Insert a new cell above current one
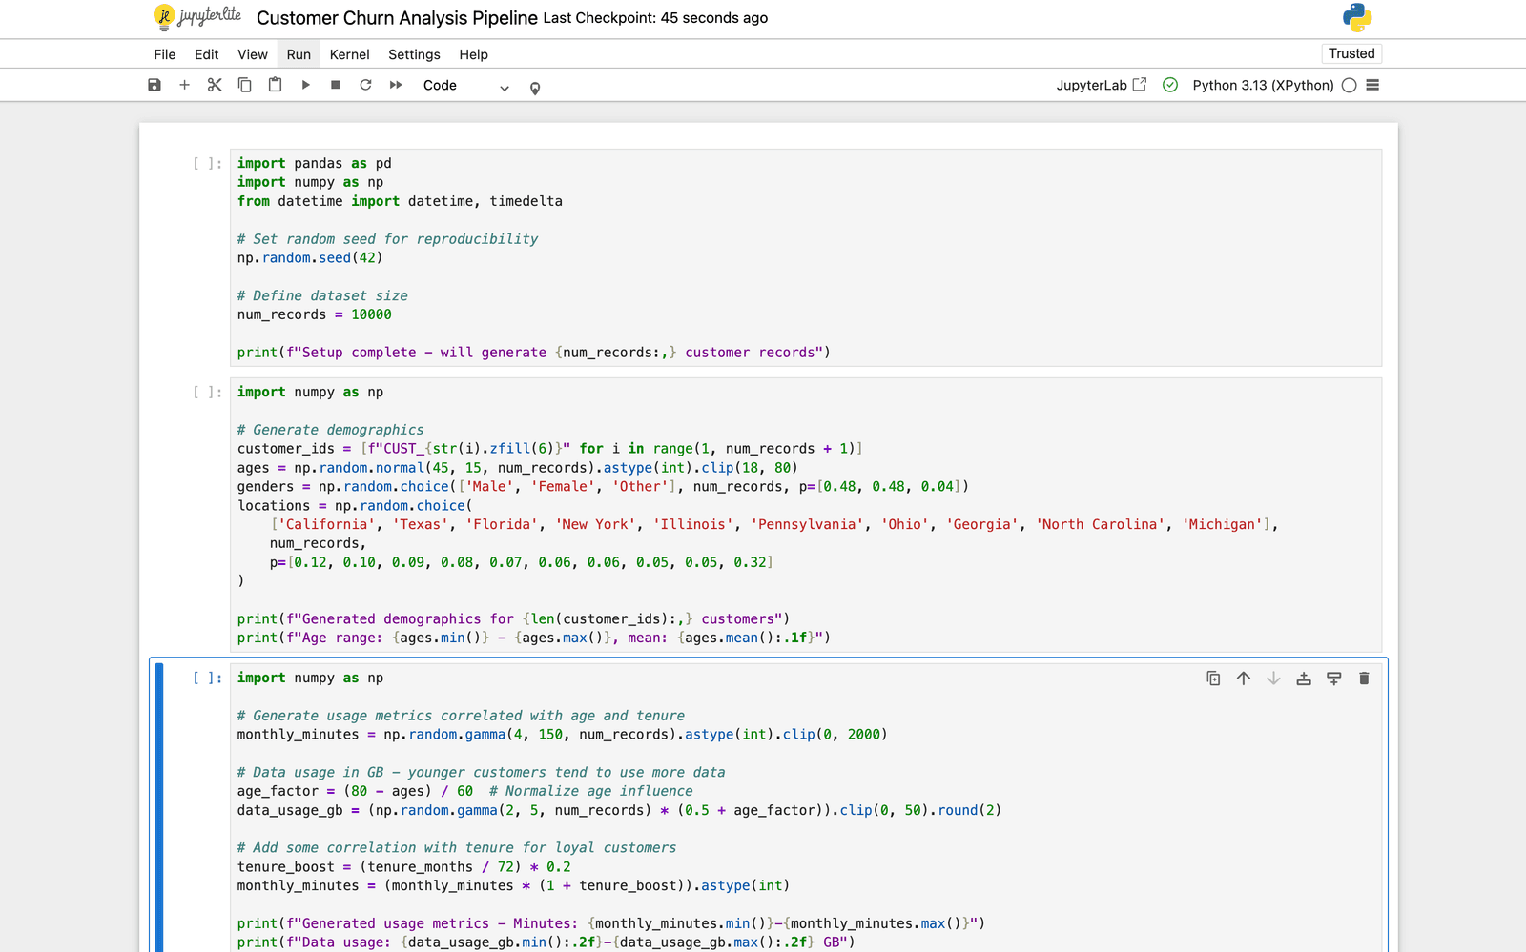 pos(1303,678)
